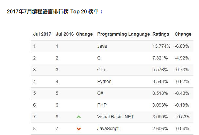Select the PHP language cell
The height and width of the screenshot is (135, 199).
(x=102, y=105)
